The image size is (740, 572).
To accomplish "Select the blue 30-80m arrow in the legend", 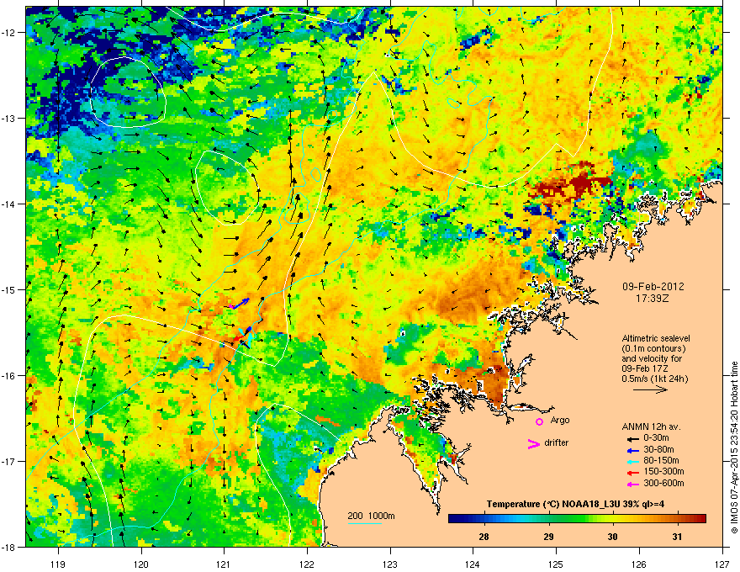I will [632, 450].
